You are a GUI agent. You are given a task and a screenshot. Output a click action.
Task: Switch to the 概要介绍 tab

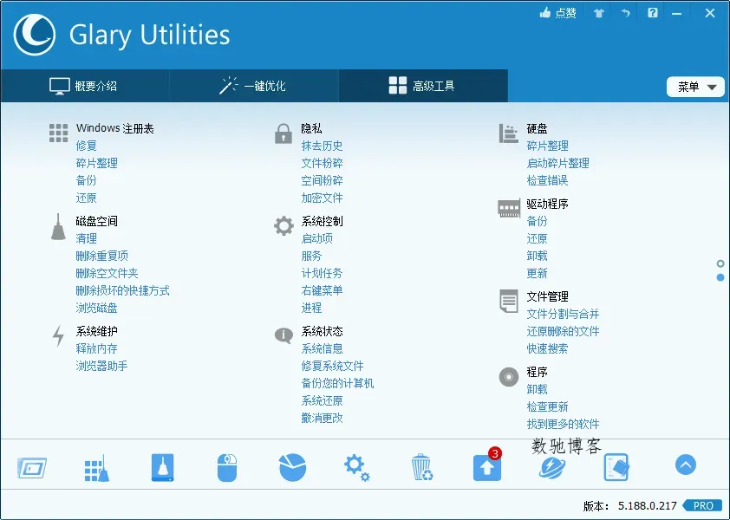click(85, 86)
